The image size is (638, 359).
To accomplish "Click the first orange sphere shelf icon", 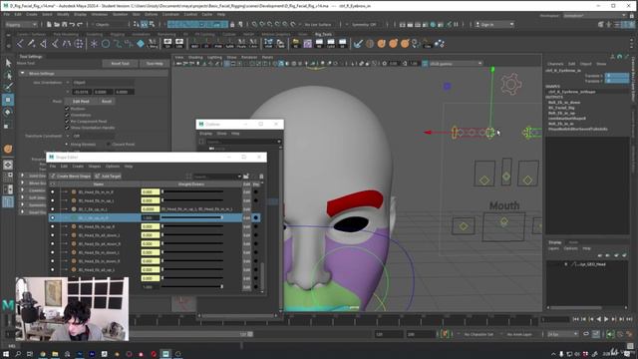I will [381, 44].
